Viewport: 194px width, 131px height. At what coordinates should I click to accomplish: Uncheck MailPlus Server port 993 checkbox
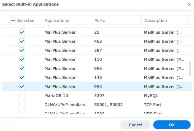(x=22, y=86)
